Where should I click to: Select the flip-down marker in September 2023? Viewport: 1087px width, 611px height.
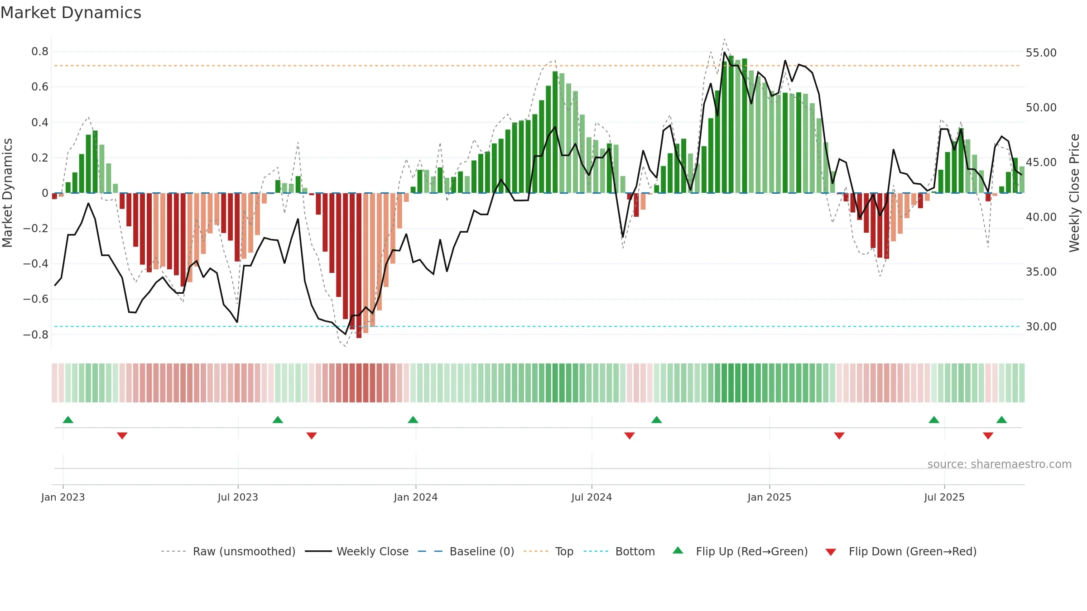tap(312, 435)
